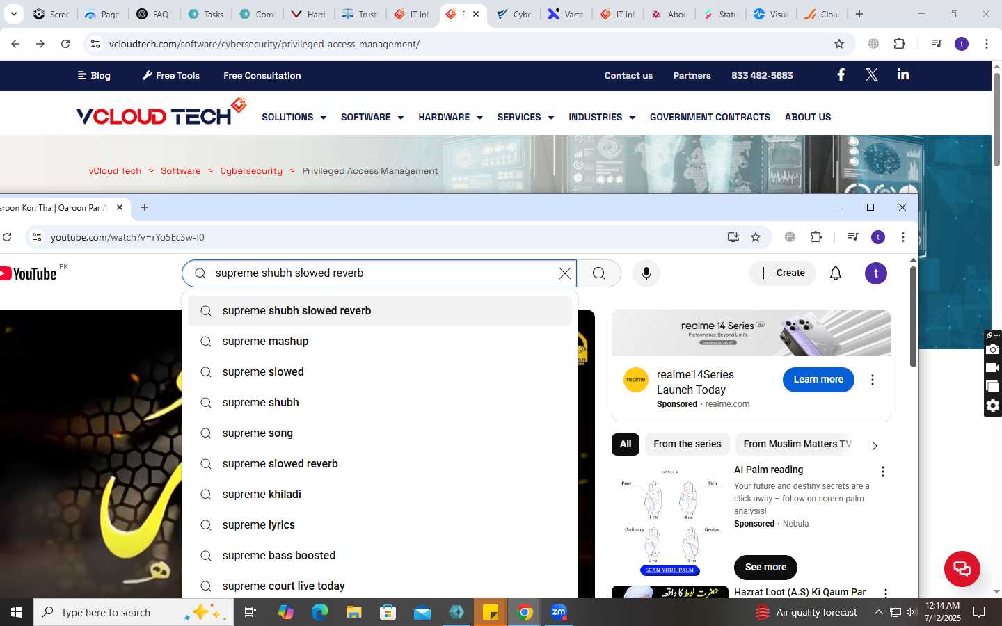The width and height of the screenshot is (1002, 626).
Task: Open the red live chat bubble
Action: (x=962, y=568)
